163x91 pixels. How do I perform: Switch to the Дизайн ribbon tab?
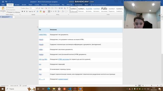click(24, 5)
